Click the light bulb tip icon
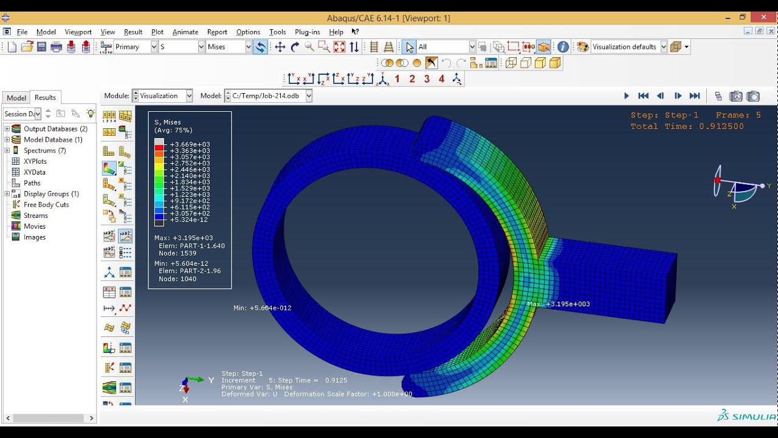Image resolution: width=778 pixels, height=438 pixels. point(91,114)
